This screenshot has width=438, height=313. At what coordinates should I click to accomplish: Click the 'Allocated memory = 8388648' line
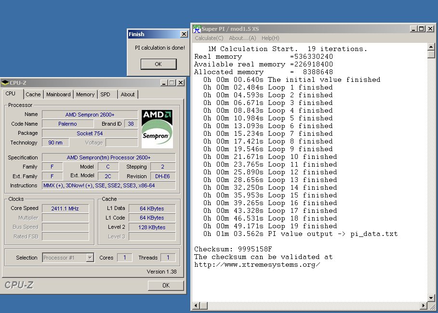coord(264,72)
